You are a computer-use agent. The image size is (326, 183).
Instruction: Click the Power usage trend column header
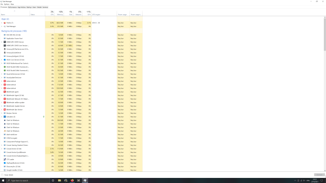point(136,13)
